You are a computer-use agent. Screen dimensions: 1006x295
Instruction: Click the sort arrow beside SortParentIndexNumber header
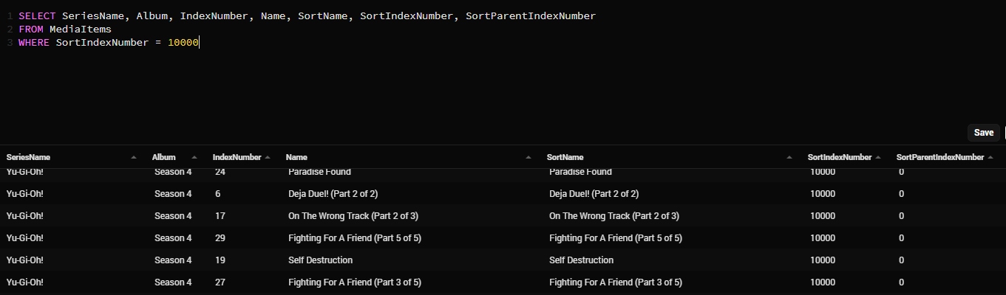tap(990, 157)
